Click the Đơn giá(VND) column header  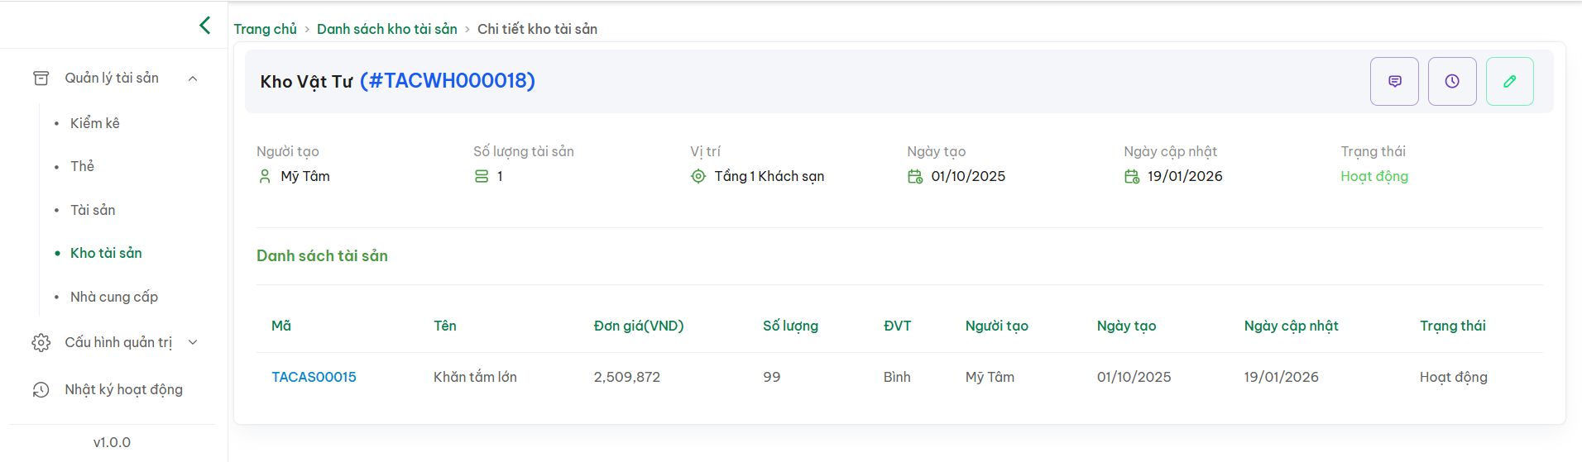click(x=638, y=326)
